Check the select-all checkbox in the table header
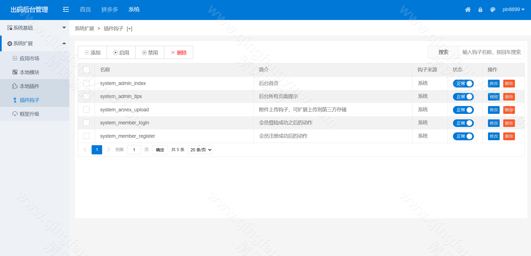Viewport: 531px width, 256px height. [x=86, y=70]
